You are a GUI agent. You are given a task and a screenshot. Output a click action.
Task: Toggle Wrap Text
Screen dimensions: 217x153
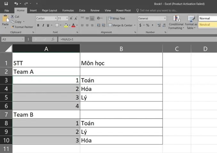point(117,18)
